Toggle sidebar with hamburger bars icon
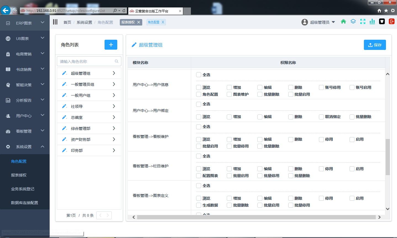 click(55, 22)
